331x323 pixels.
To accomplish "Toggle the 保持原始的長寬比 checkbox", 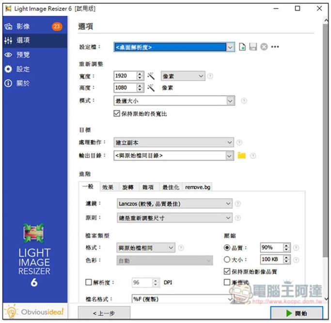I will point(116,114).
